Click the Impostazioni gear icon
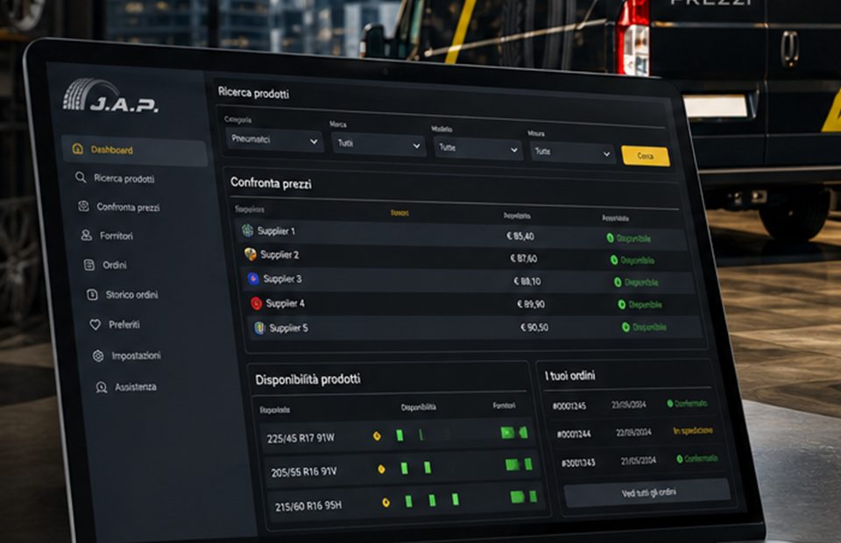Screen dimensions: 841x543 98,356
